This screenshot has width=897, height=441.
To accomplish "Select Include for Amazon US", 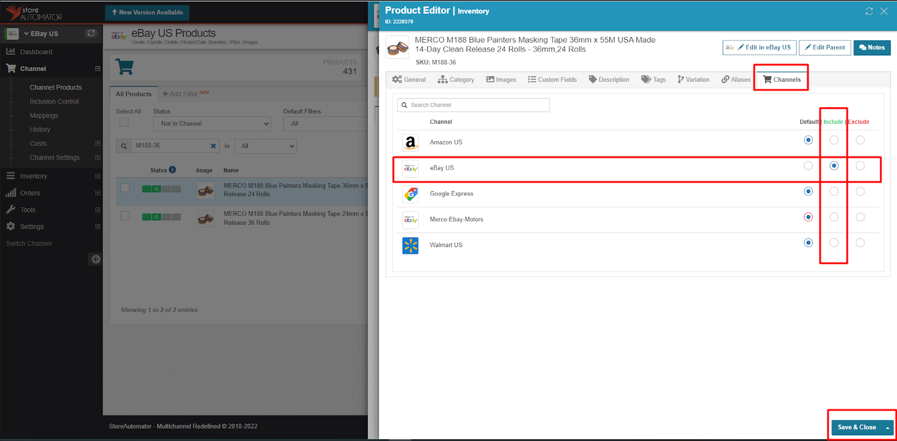I will point(834,140).
